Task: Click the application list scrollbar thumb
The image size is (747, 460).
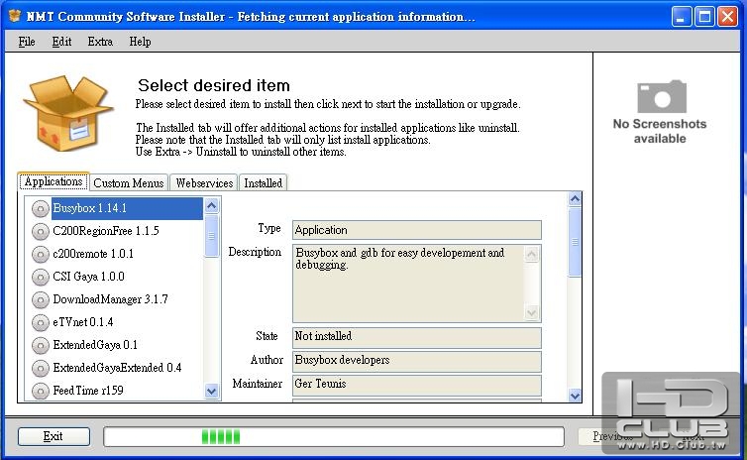Action: [x=212, y=236]
